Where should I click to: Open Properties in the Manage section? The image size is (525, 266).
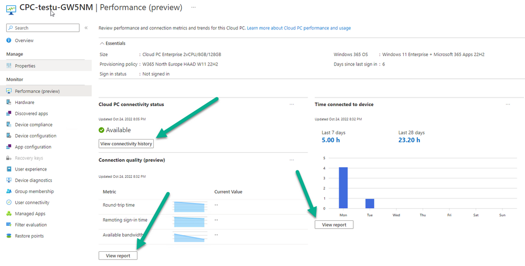[25, 66]
